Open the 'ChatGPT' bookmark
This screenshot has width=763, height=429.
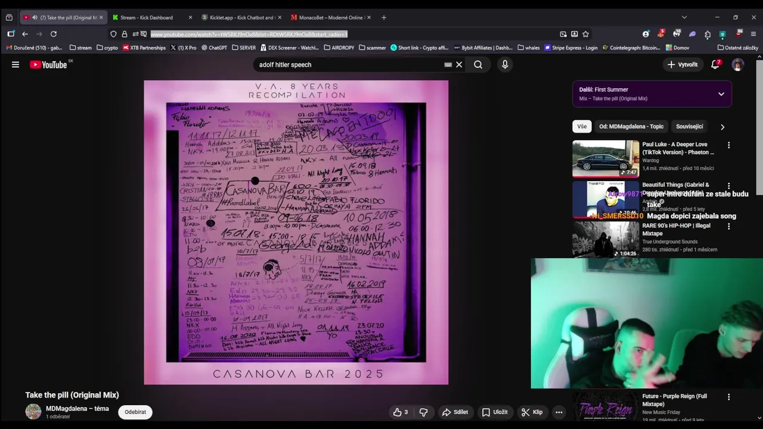pos(215,48)
